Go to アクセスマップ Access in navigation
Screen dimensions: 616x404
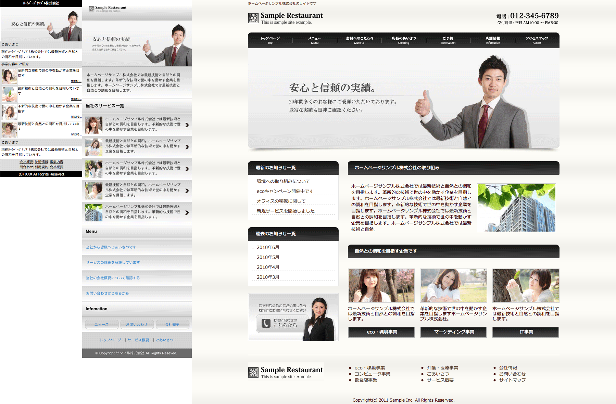pos(537,40)
